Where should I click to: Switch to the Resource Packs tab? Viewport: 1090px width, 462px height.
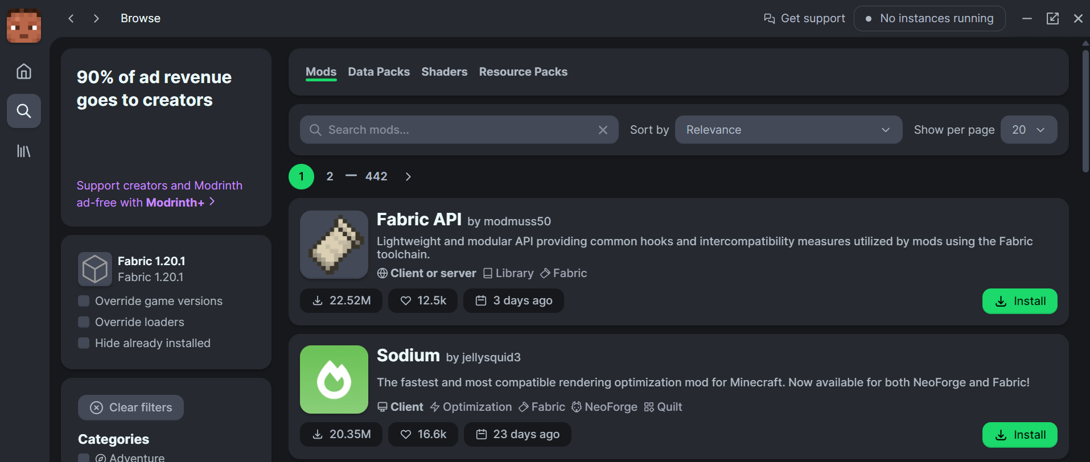[523, 72]
